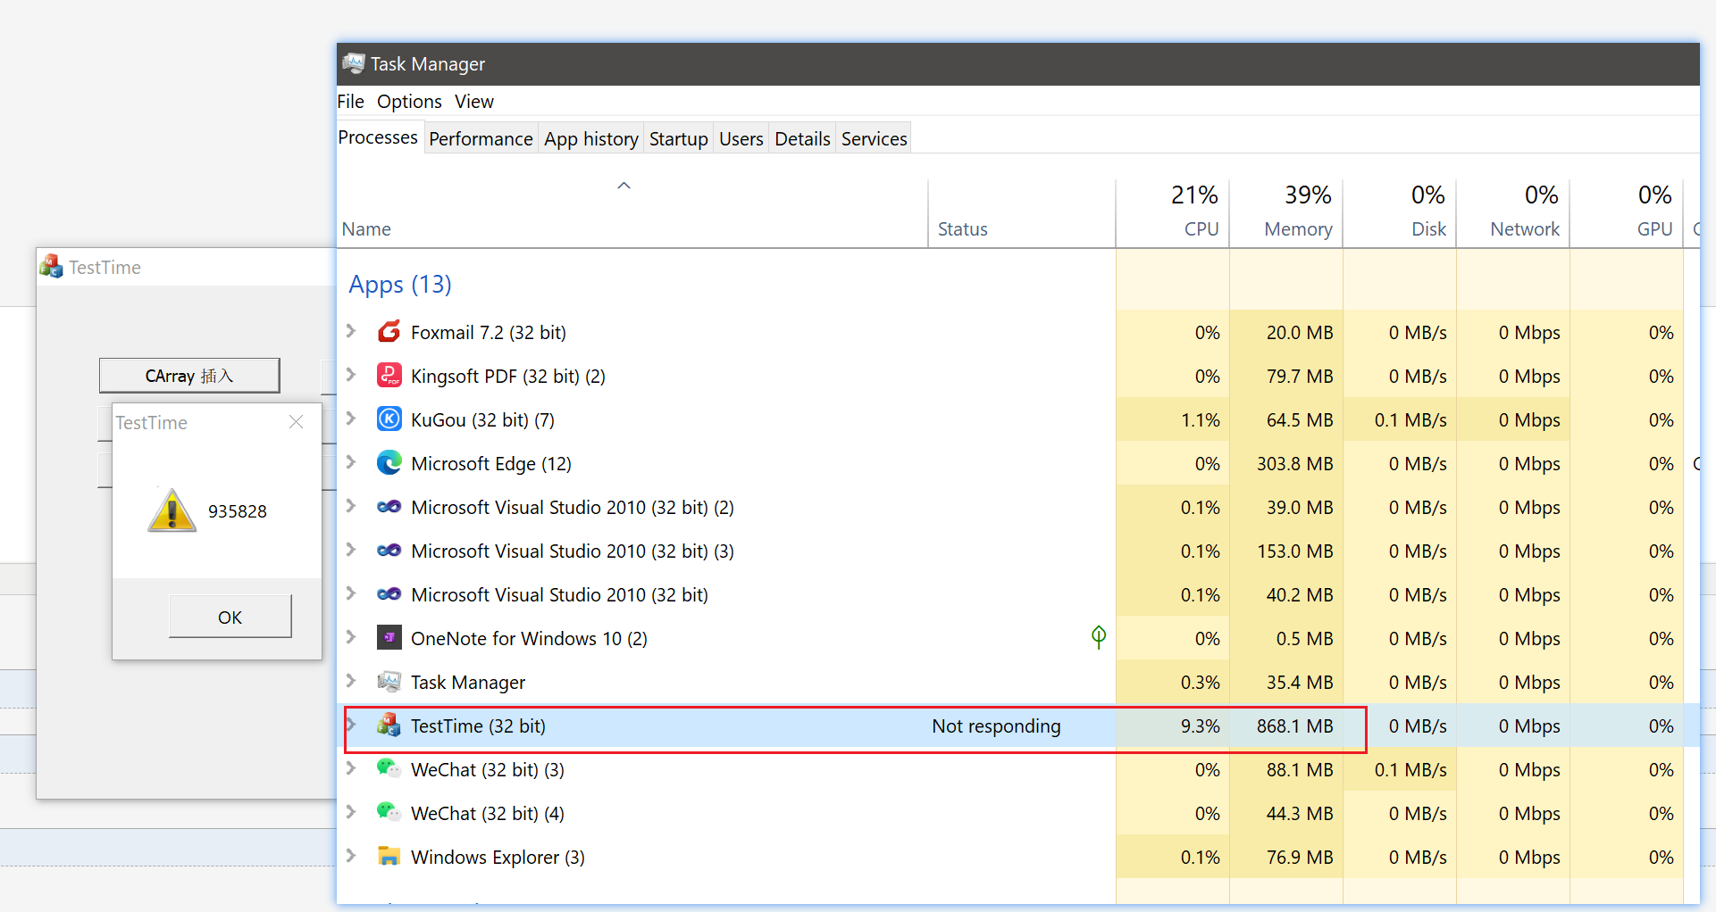Switch to the App history tab
This screenshot has height=912, width=1716.
click(591, 139)
